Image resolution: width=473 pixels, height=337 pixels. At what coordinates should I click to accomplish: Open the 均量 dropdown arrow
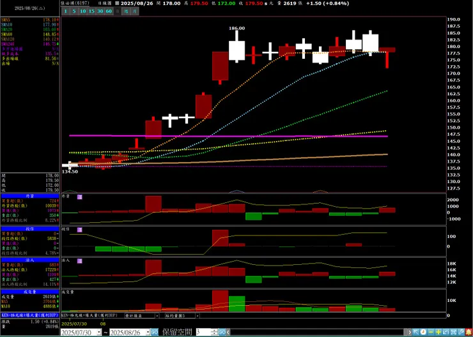tap(198, 315)
